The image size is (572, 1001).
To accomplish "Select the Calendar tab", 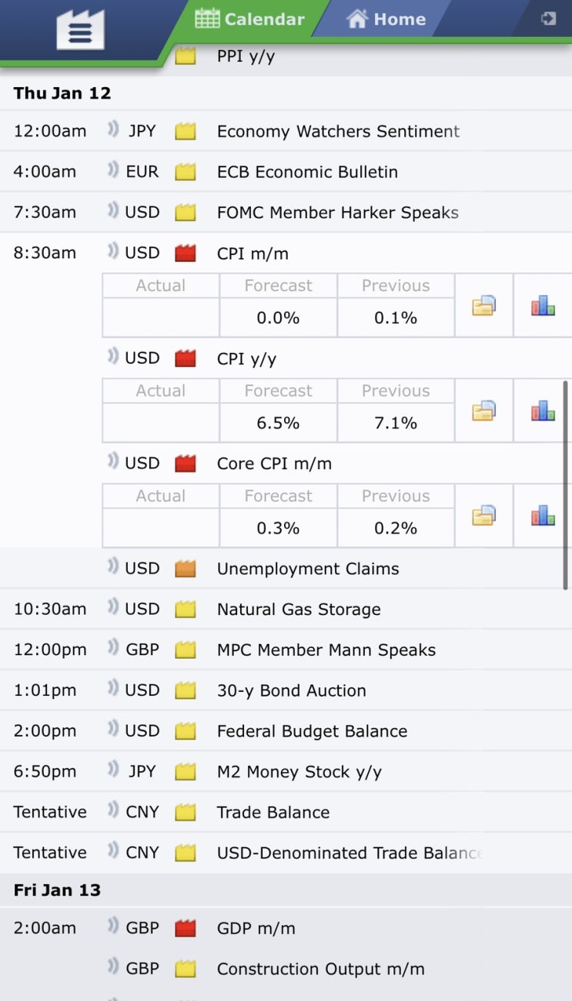I will [249, 18].
